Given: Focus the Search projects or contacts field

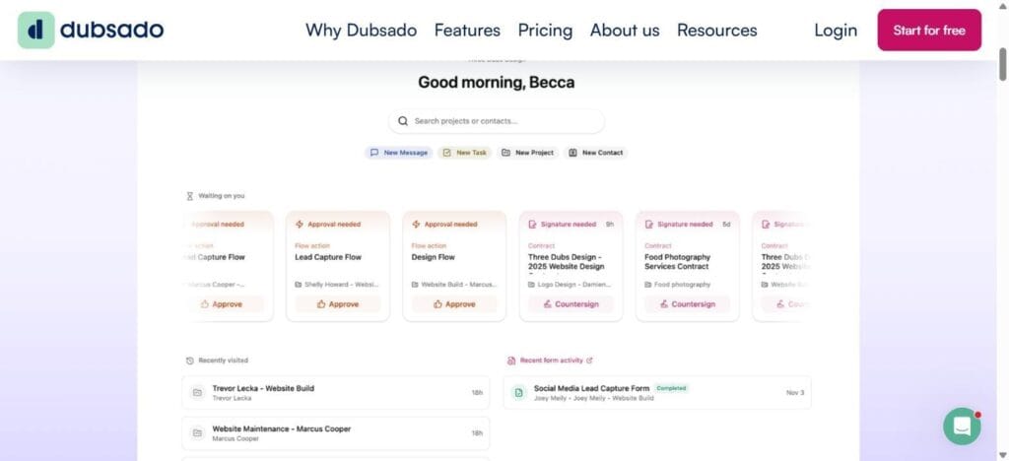Looking at the screenshot, I should [x=497, y=121].
